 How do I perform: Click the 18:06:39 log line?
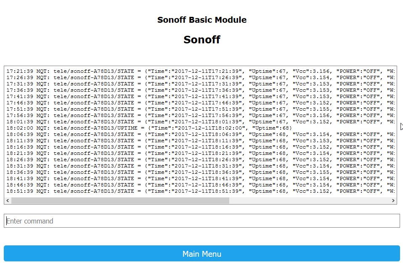(201, 134)
